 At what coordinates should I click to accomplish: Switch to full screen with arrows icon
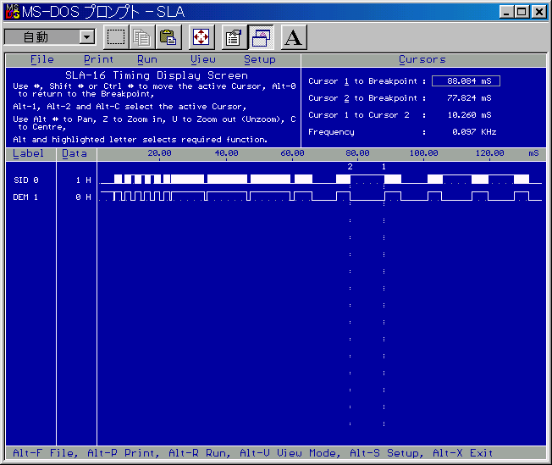tap(201, 37)
